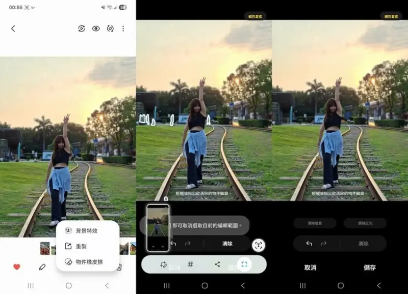Image resolution: width=408 pixels, height=294 pixels.
Task: Toggle the eye icon to preview the edit
Action: [96, 28]
